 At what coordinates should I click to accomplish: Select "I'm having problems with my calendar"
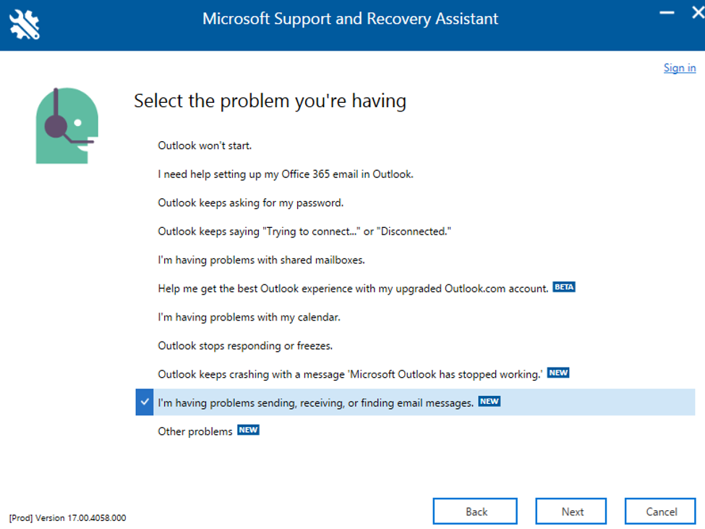(249, 318)
